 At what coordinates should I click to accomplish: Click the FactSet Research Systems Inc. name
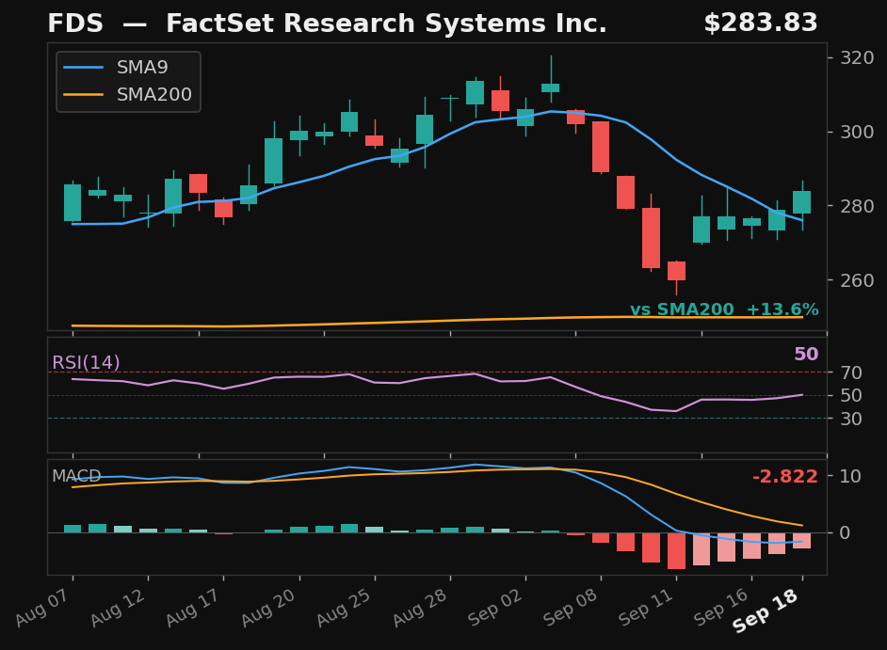tap(386, 24)
